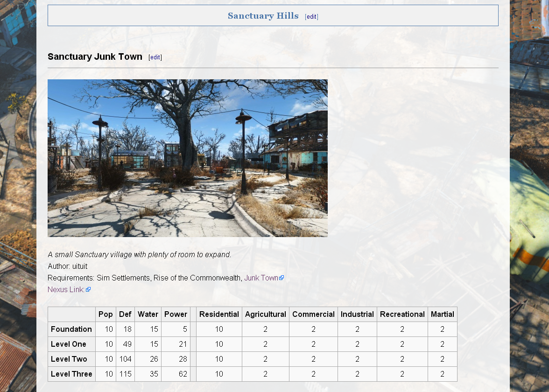Viewport: 549px width, 392px height.
Task: Open the Sanctuary Hills heading link
Action: [263, 16]
